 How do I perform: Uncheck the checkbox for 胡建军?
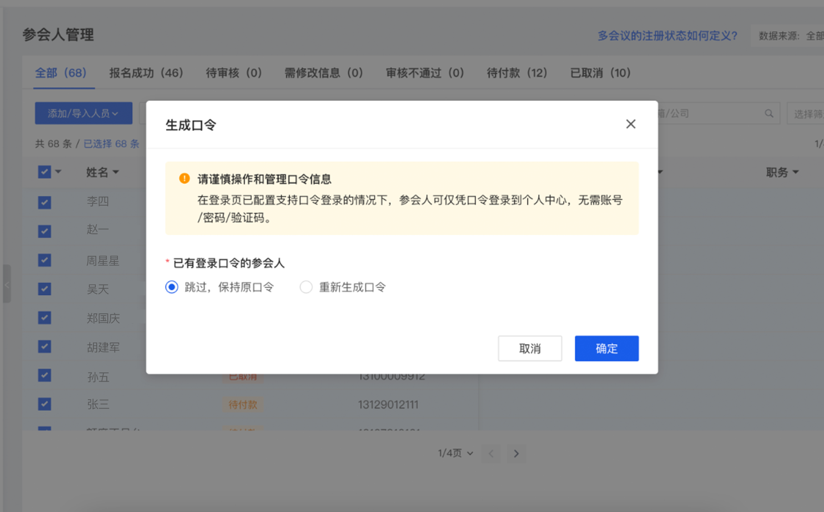tap(44, 347)
